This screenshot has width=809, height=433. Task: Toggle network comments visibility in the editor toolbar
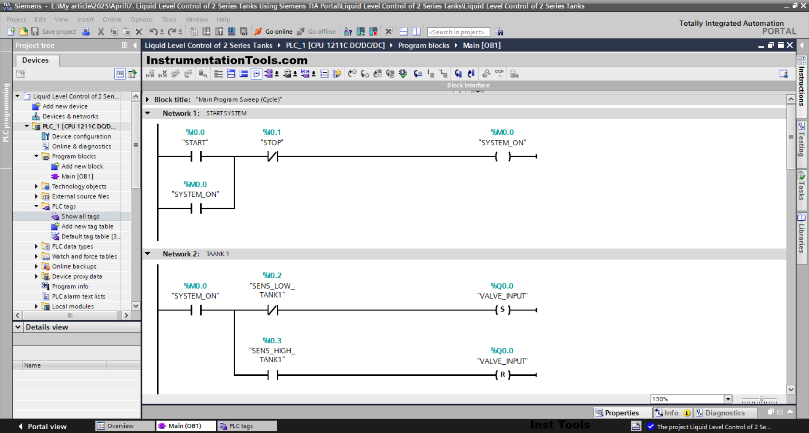click(x=256, y=74)
